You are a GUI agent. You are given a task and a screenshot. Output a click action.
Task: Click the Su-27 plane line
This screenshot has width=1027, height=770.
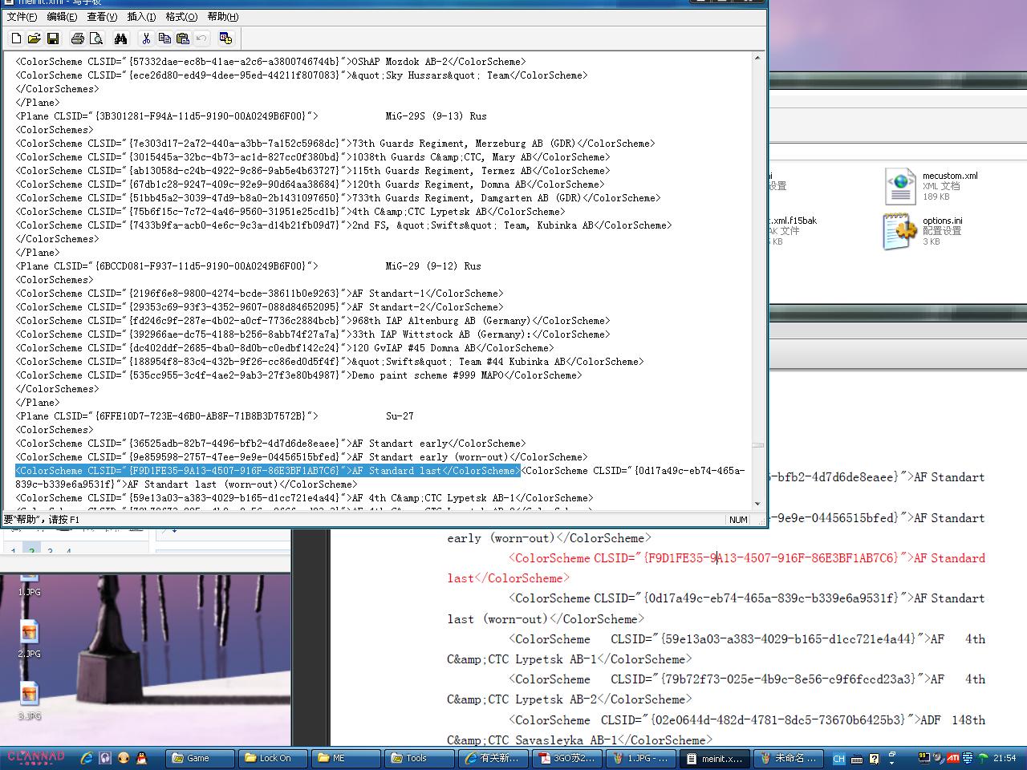pyautogui.click(x=215, y=416)
